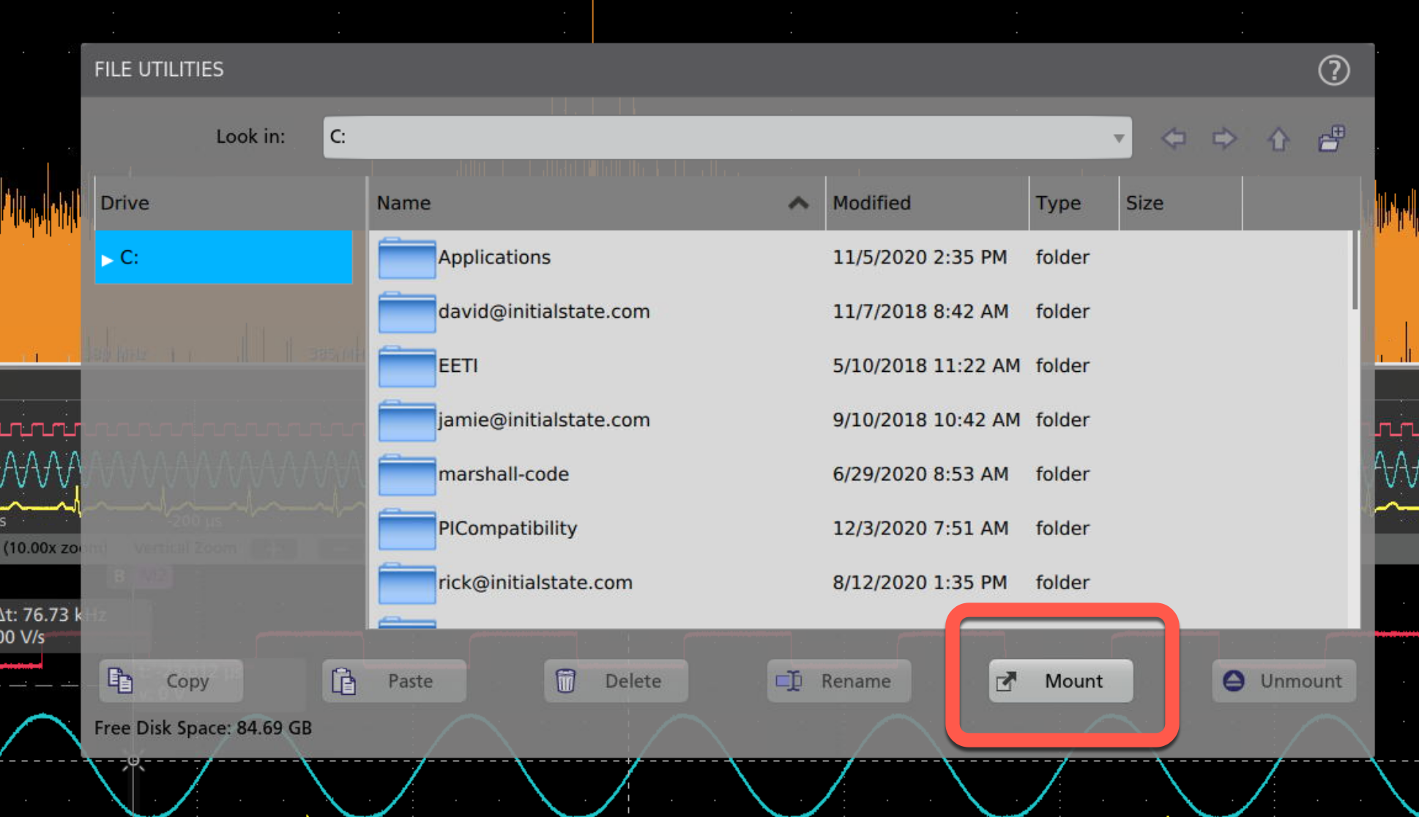Click the 12/3/2020 7:51 AM date

point(920,528)
